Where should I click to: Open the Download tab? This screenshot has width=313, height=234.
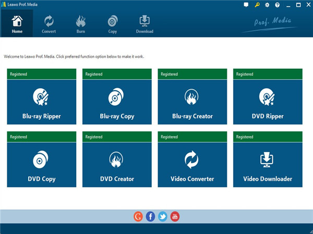point(145,24)
